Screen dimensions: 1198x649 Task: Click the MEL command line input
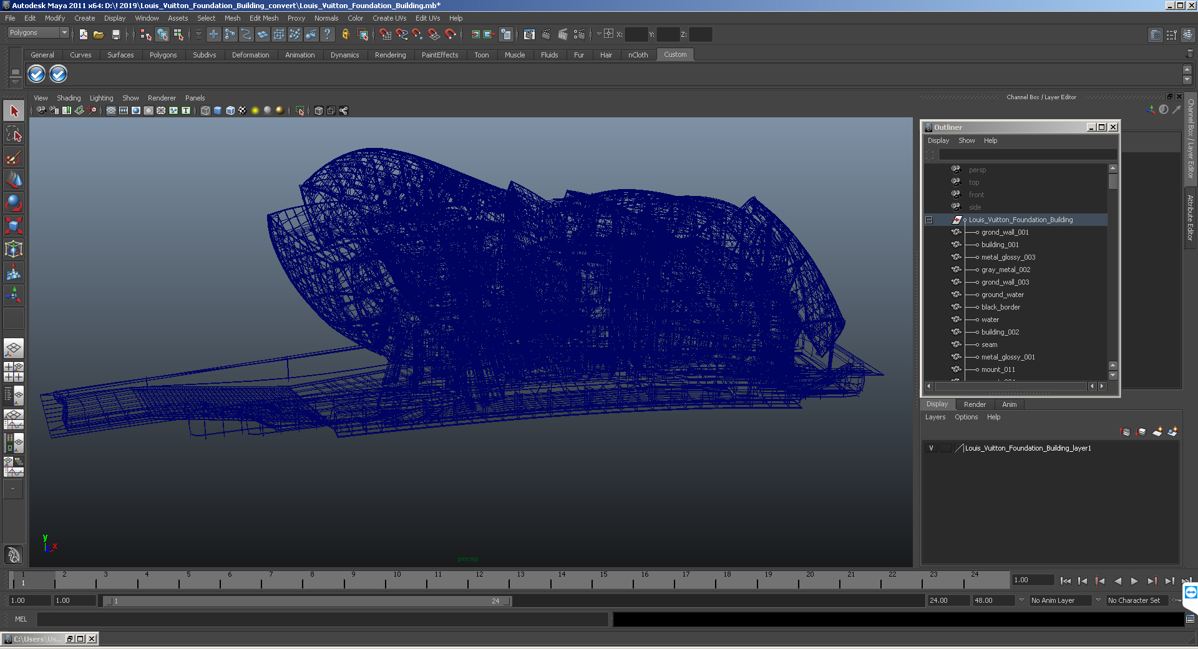tap(322, 619)
